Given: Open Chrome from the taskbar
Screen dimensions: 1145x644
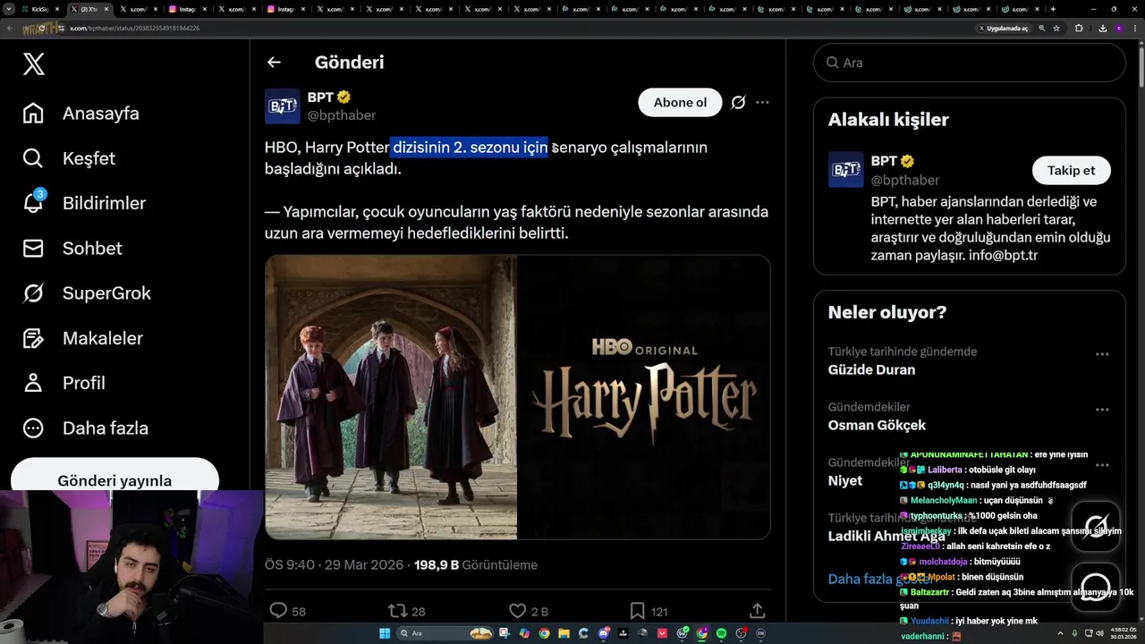Looking at the screenshot, I should 544,633.
